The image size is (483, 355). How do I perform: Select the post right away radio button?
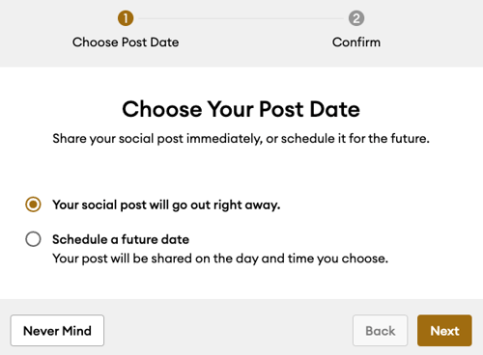[33, 205]
